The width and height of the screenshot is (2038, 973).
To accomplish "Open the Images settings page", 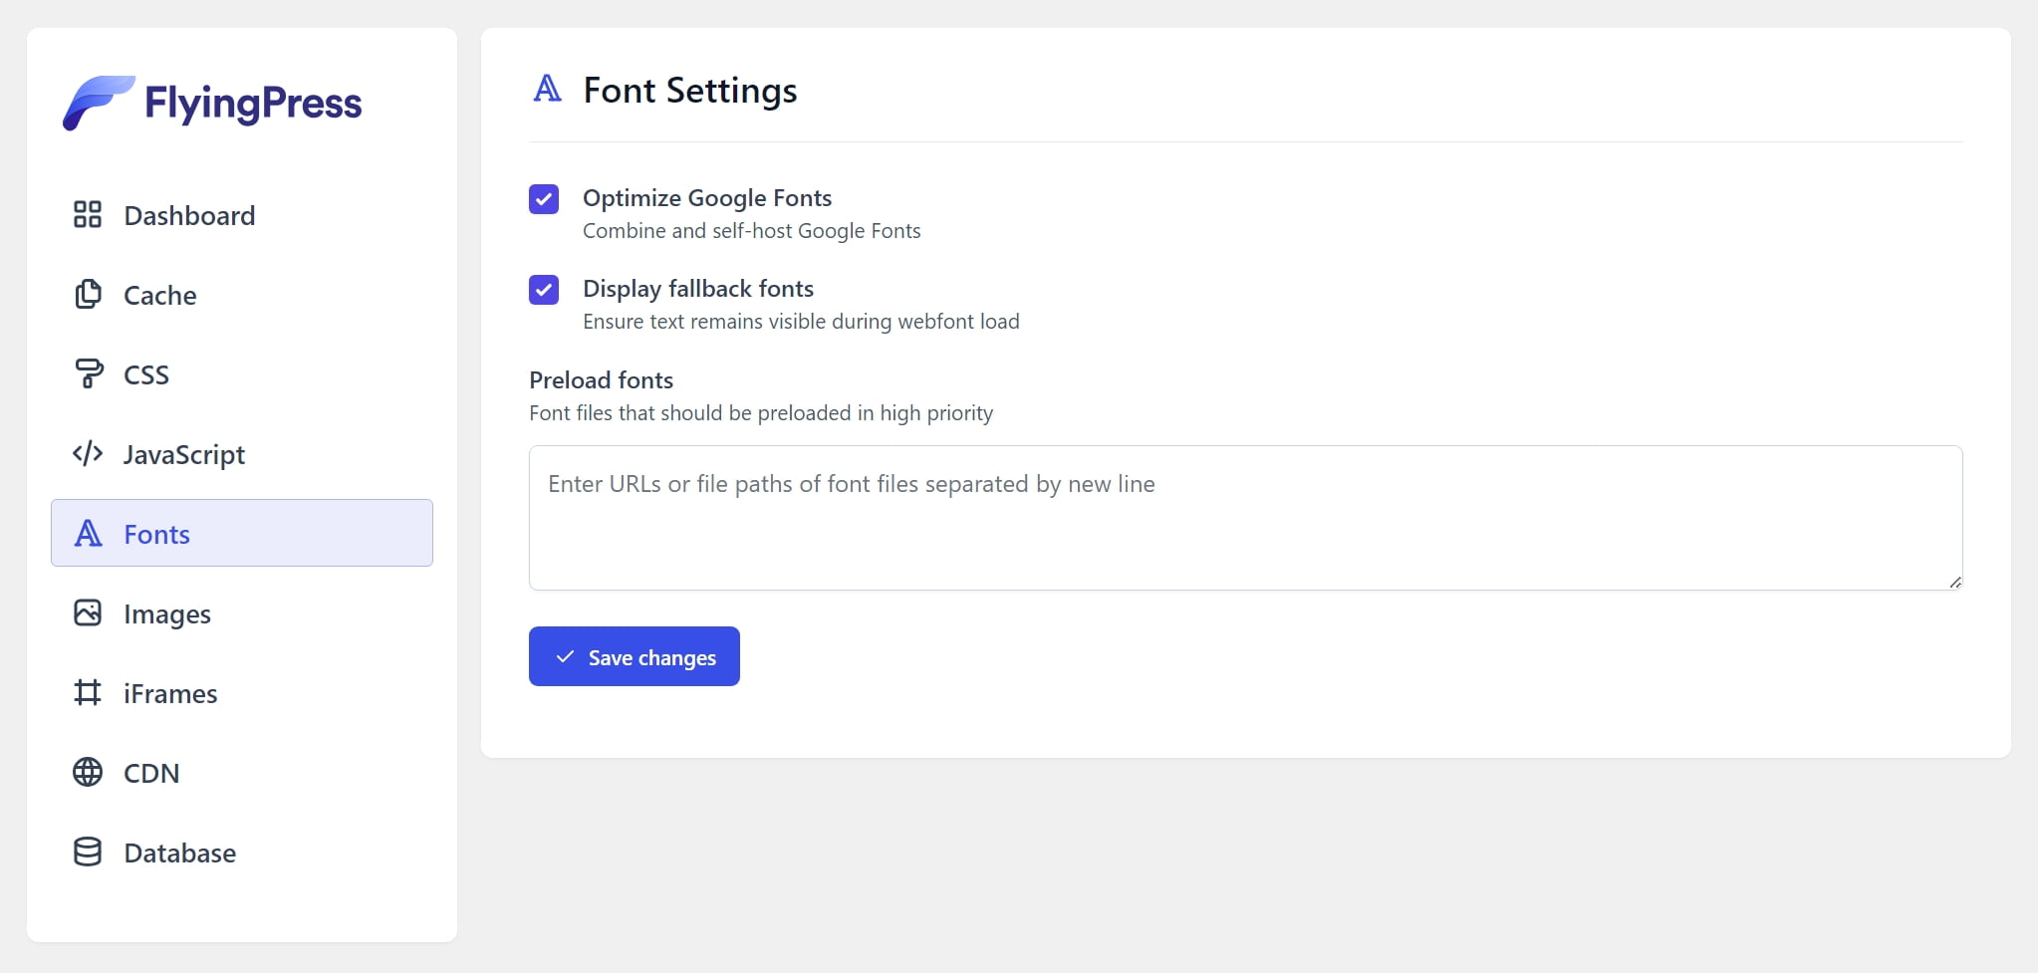I will pyautogui.click(x=242, y=613).
